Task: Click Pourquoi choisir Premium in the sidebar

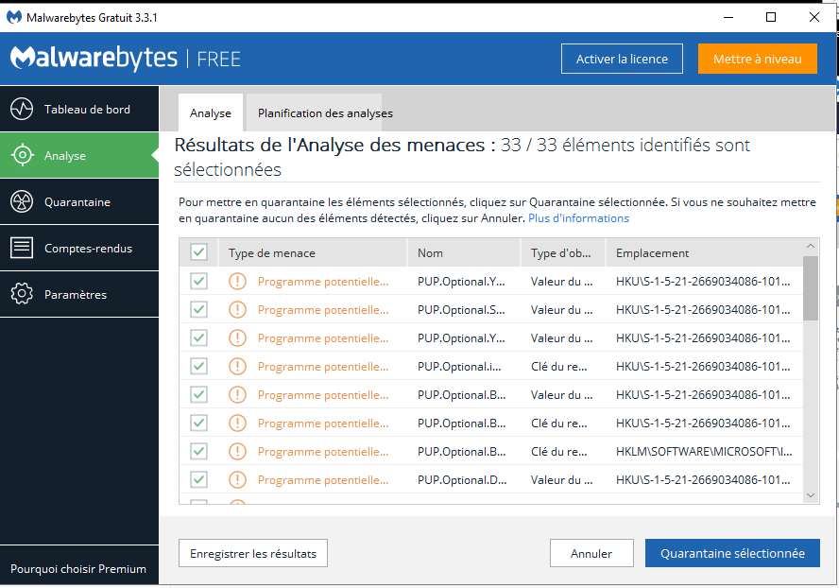Action: 78,569
